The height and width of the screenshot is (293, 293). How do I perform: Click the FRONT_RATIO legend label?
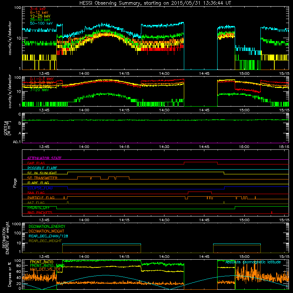click(42, 262)
